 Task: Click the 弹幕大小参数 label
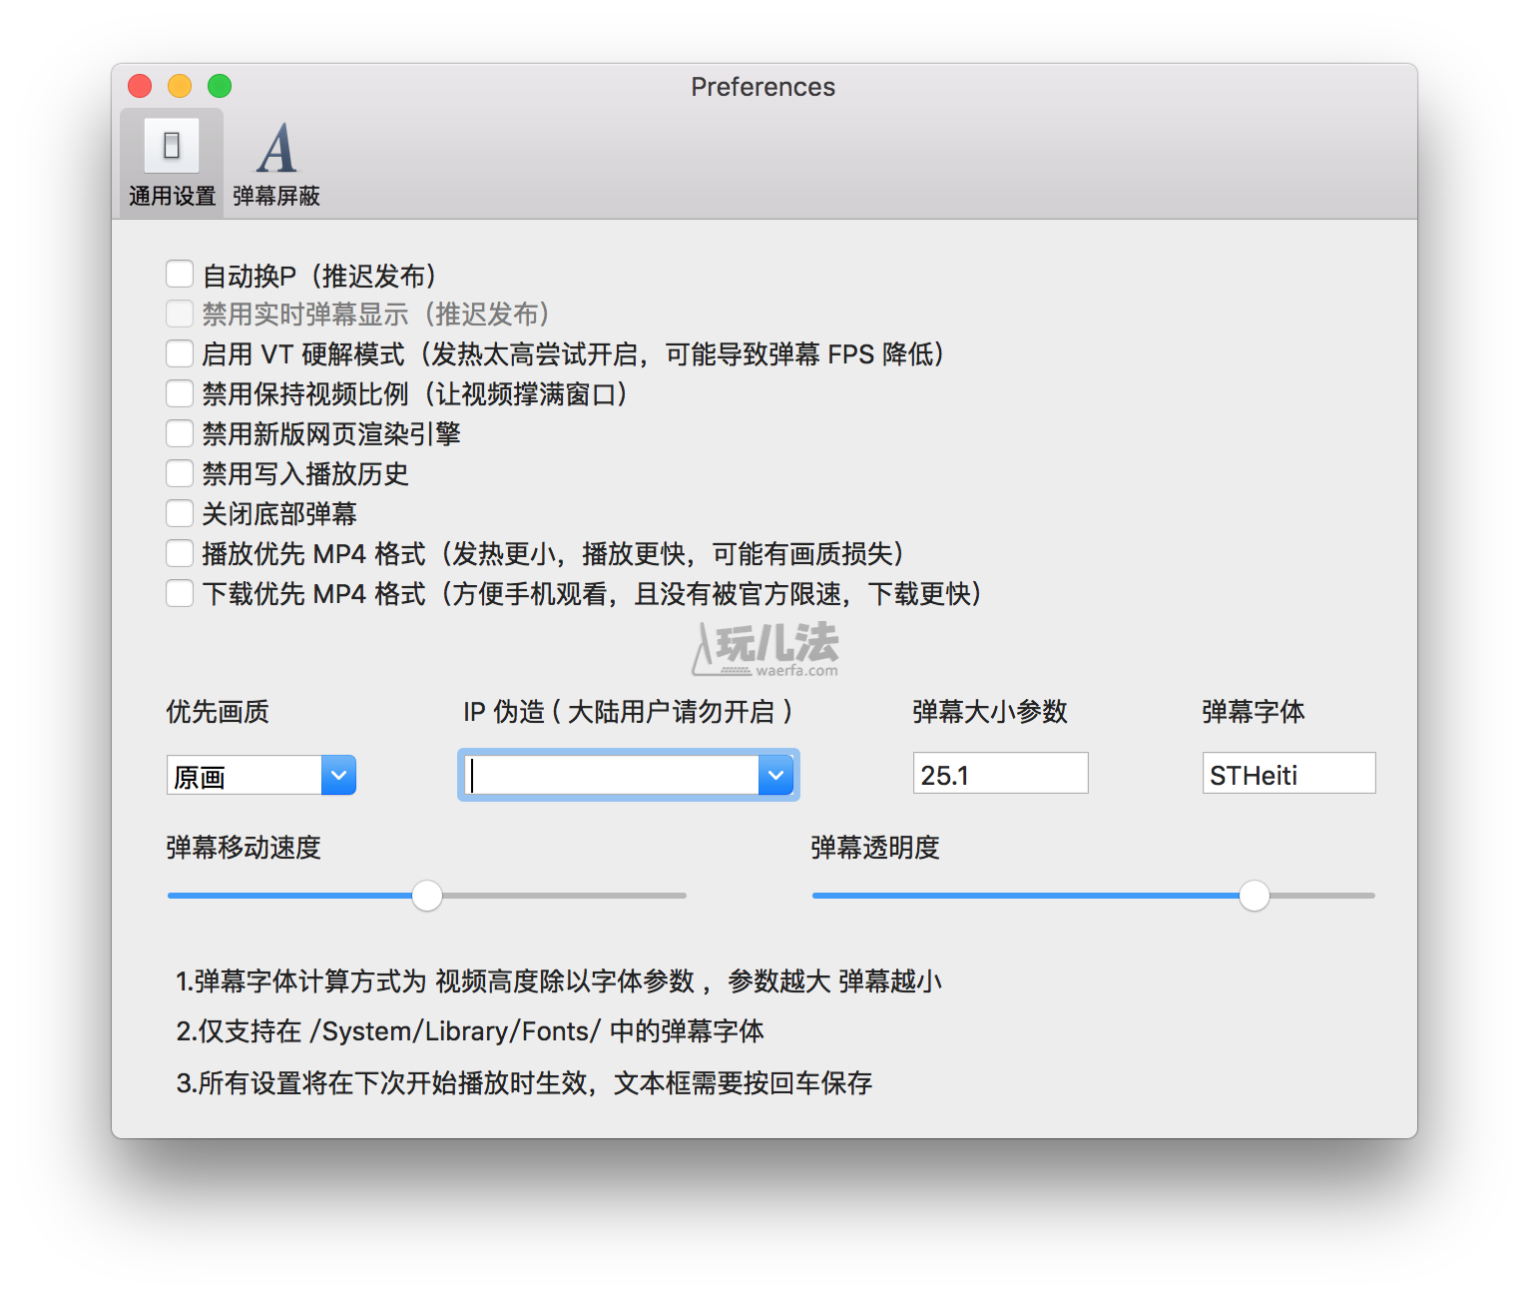pos(990,712)
